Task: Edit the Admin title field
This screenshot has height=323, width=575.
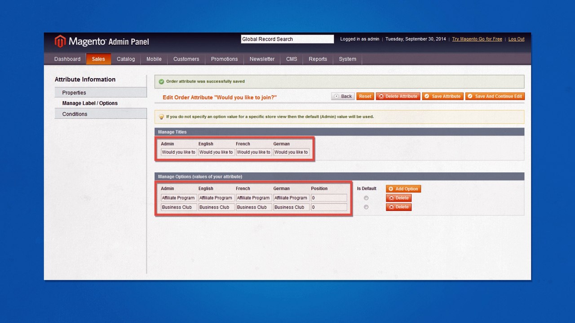Action: (x=179, y=152)
